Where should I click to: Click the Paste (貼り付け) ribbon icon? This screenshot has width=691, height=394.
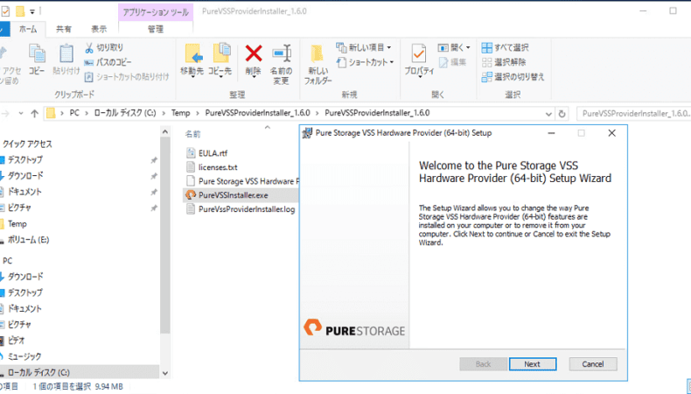tap(66, 60)
